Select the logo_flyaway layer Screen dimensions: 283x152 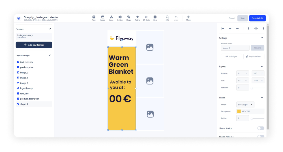(x=34, y=88)
